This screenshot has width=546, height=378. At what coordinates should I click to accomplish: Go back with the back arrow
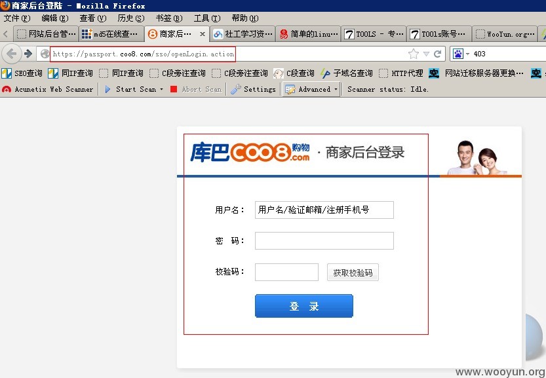(x=11, y=54)
